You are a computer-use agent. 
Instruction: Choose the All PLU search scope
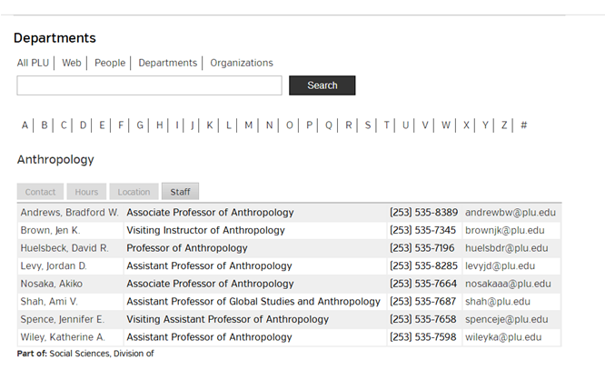[x=35, y=63]
